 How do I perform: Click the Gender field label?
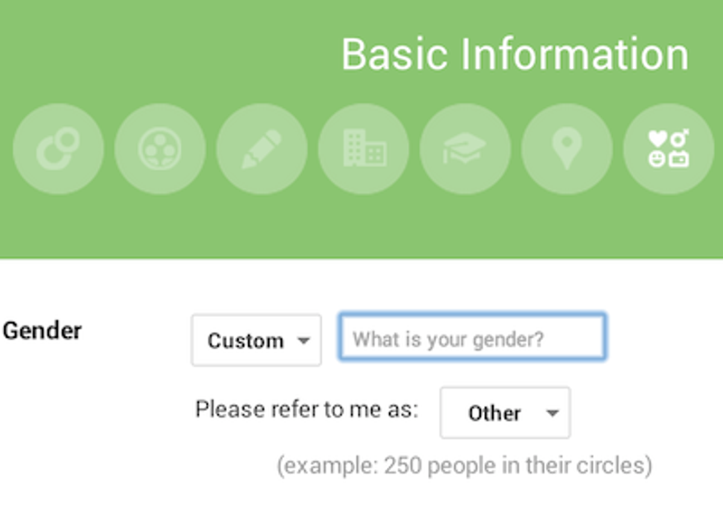coord(42,331)
